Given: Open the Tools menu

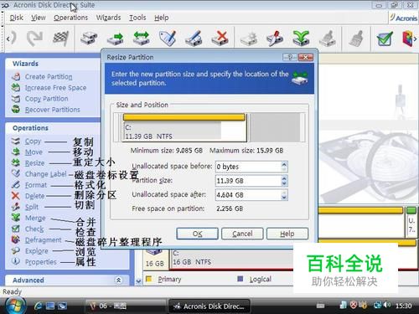Looking at the screenshot, I should pyautogui.click(x=137, y=18).
